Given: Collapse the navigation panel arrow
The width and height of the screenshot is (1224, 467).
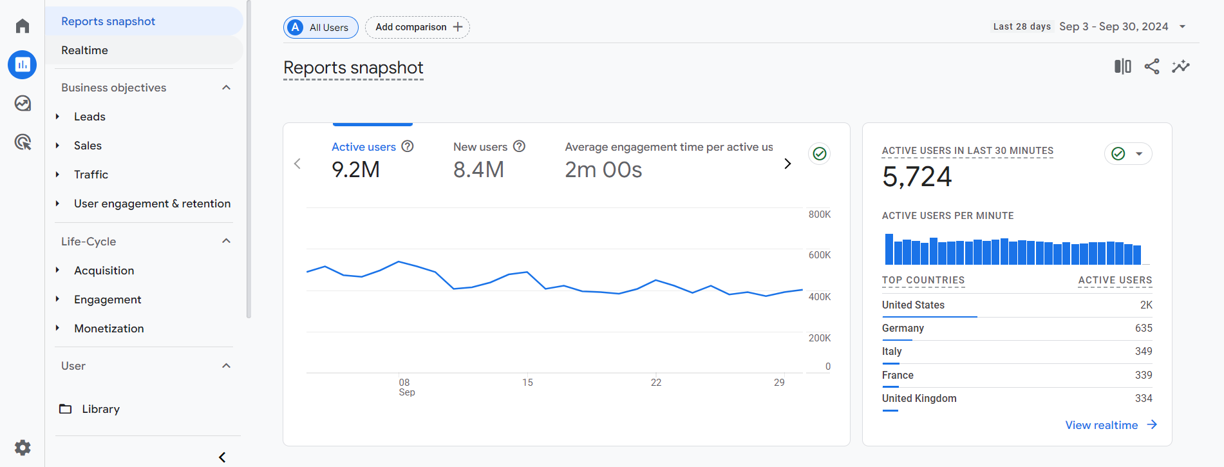Looking at the screenshot, I should coord(222,457).
